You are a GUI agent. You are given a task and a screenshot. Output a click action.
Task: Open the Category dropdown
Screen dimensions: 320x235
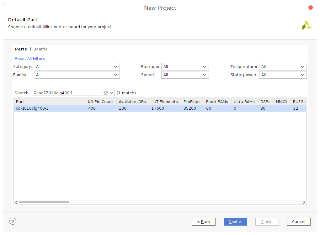[77, 67]
